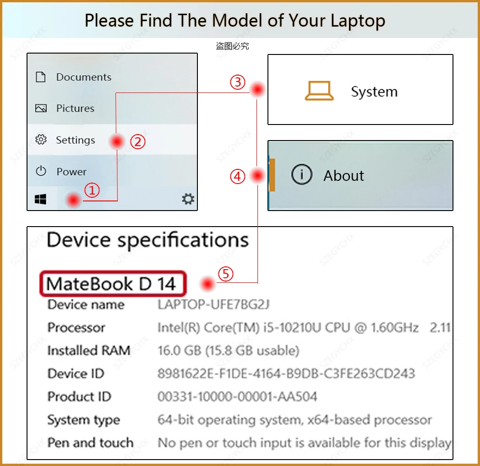The height and width of the screenshot is (466, 480).
Task: Click the Windows Start button
Action: click(x=40, y=199)
